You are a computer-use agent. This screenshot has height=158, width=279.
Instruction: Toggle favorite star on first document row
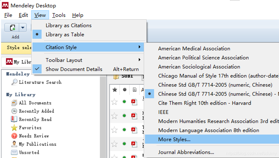coord(114,102)
